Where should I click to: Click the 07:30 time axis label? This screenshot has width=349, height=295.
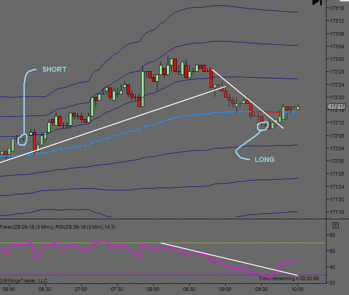(117, 289)
